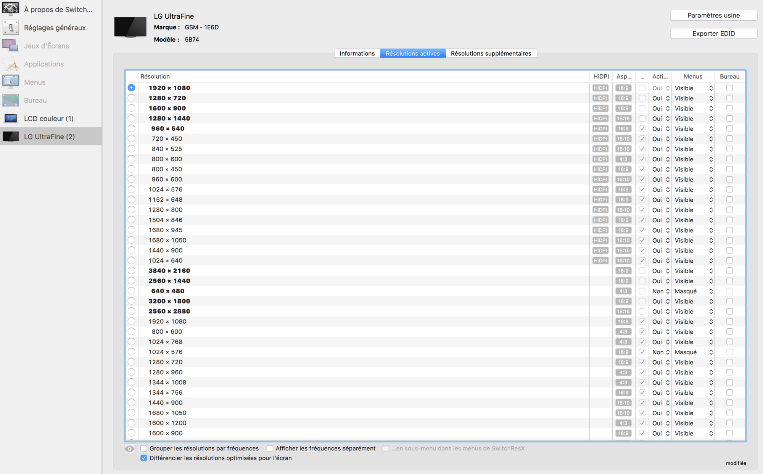
Task: Select the 3840 × 2160 resolution radio button
Action: coord(132,271)
